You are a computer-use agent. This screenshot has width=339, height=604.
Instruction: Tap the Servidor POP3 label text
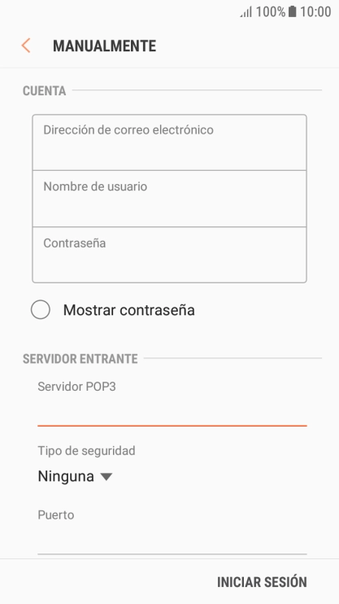[76, 387]
